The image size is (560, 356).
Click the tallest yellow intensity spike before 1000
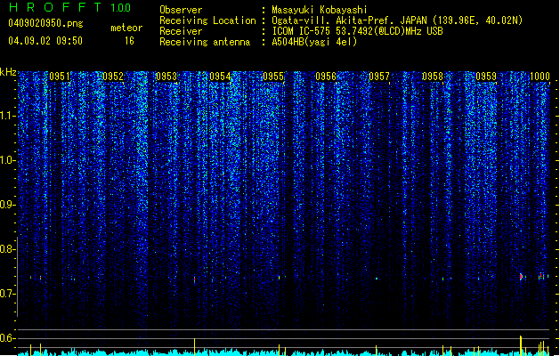pyautogui.click(x=521, y=345)
